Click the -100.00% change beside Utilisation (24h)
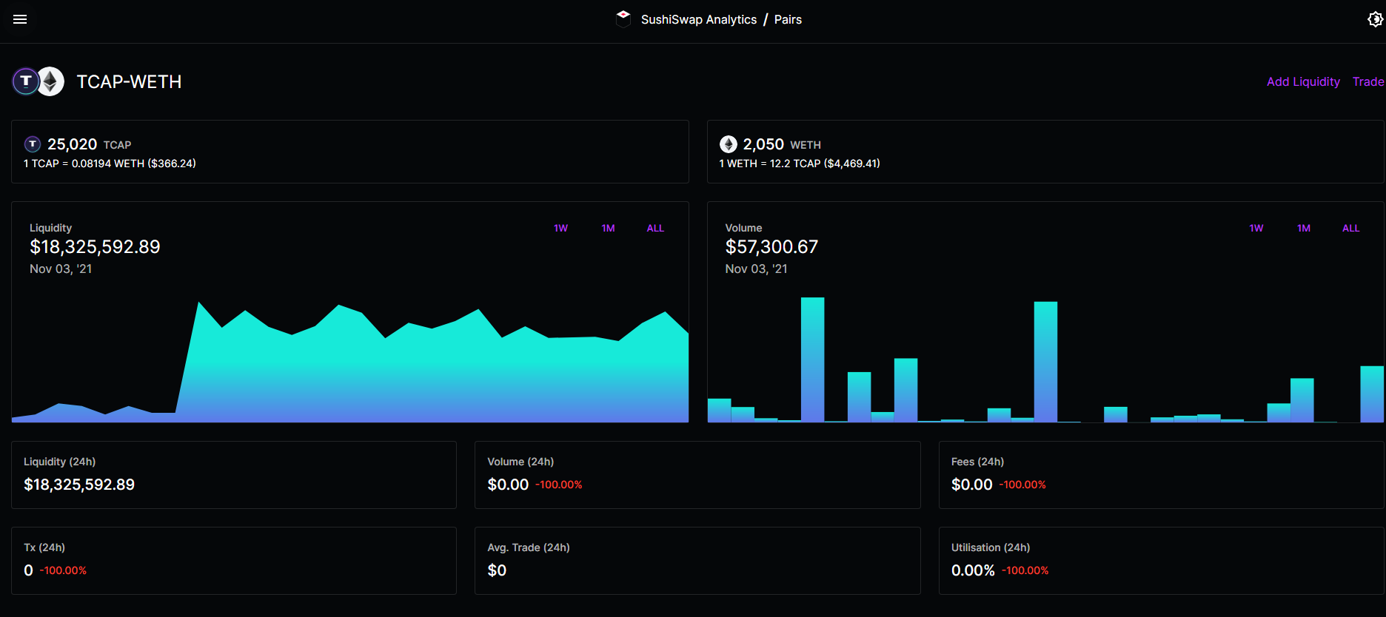 1025,570
